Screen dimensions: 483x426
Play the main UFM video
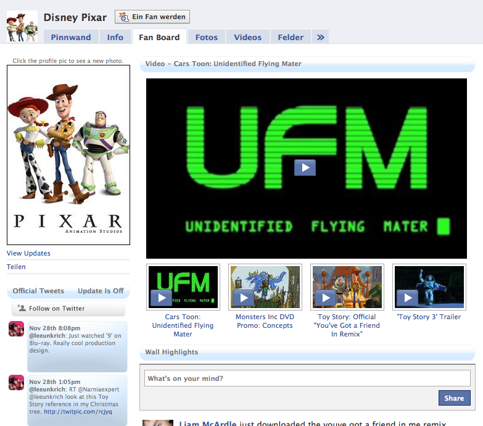305,167
